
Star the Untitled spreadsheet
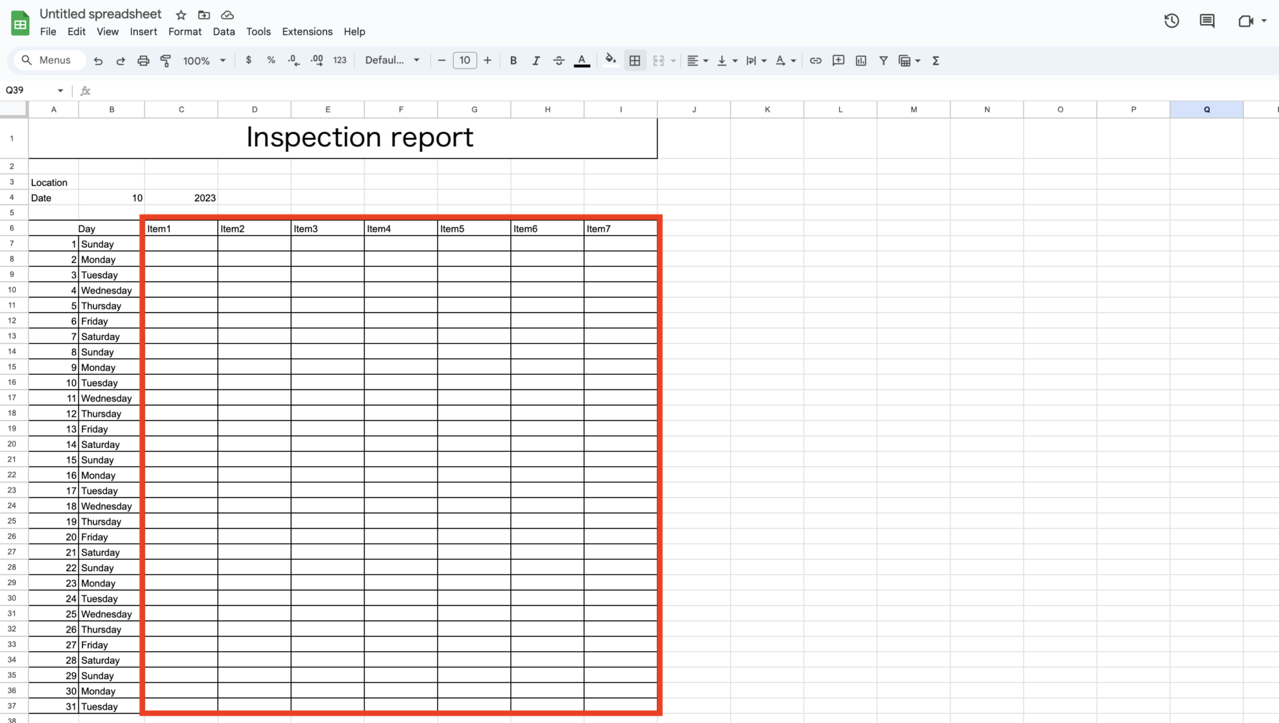point(181,15)
